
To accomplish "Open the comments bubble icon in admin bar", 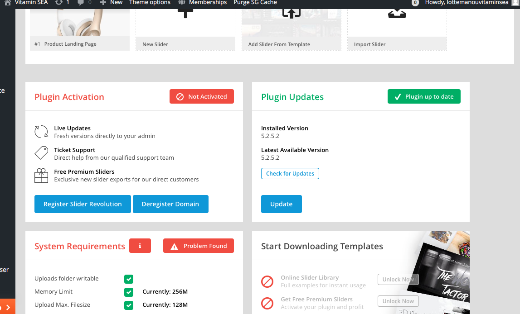I will point(81,3).
